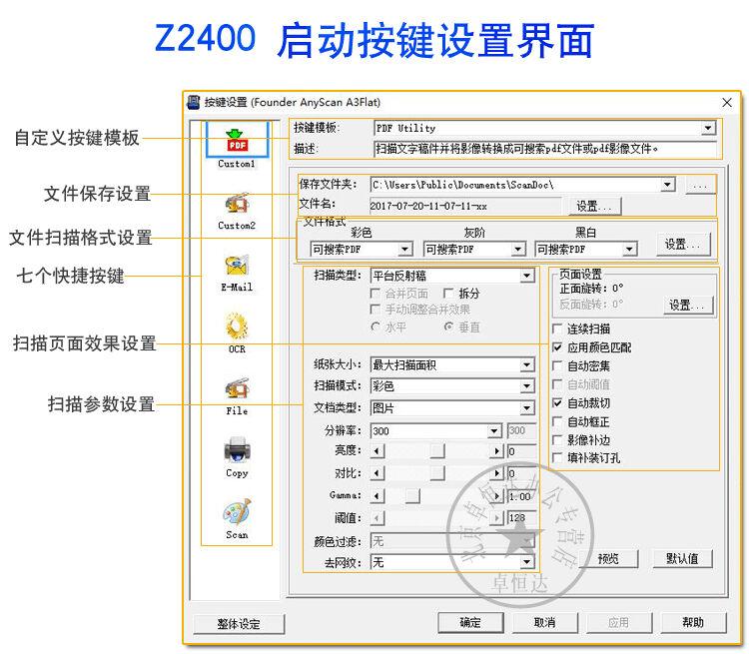Enable 自动框正 checkbox

coord(557,421)
